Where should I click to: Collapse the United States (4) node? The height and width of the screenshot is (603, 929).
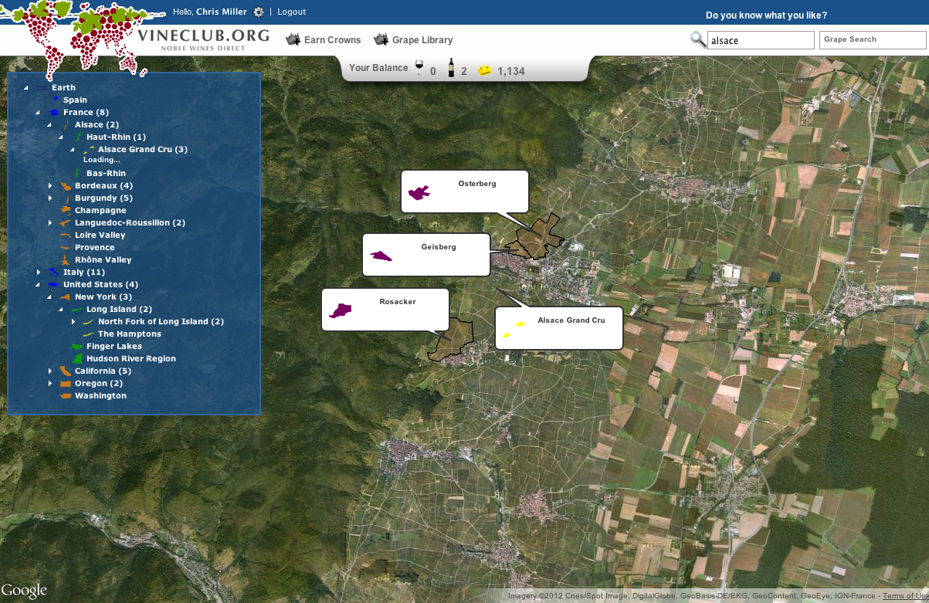[38, 285]
